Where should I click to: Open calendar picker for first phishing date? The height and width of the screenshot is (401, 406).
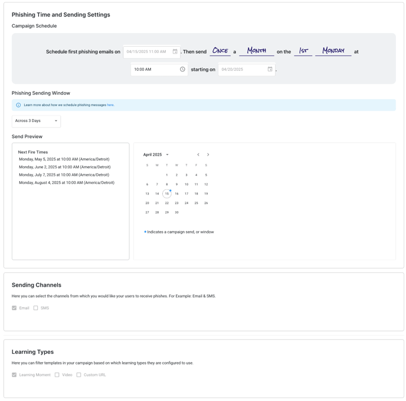click(175, 51)
